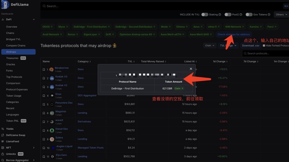Click the Unlocks padlock icon
Viewport: 289px width, 162px height.
(x=3, y=154)
